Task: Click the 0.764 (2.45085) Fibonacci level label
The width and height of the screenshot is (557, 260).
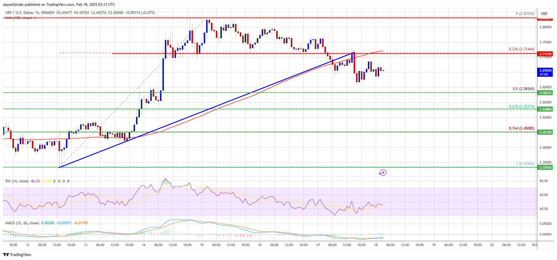Action: tap(521, 128)
